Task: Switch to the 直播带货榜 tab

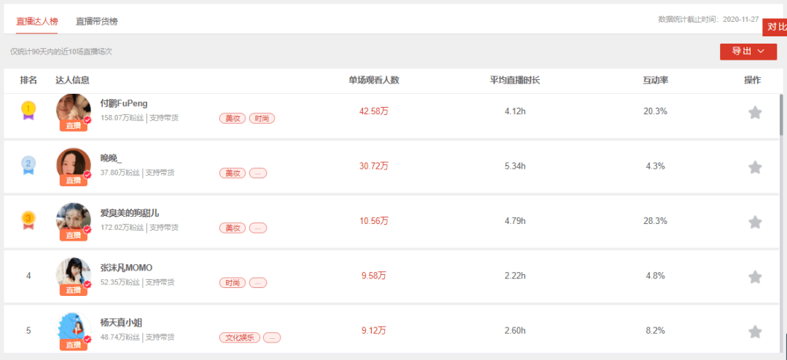Action: tap(97, 22)
